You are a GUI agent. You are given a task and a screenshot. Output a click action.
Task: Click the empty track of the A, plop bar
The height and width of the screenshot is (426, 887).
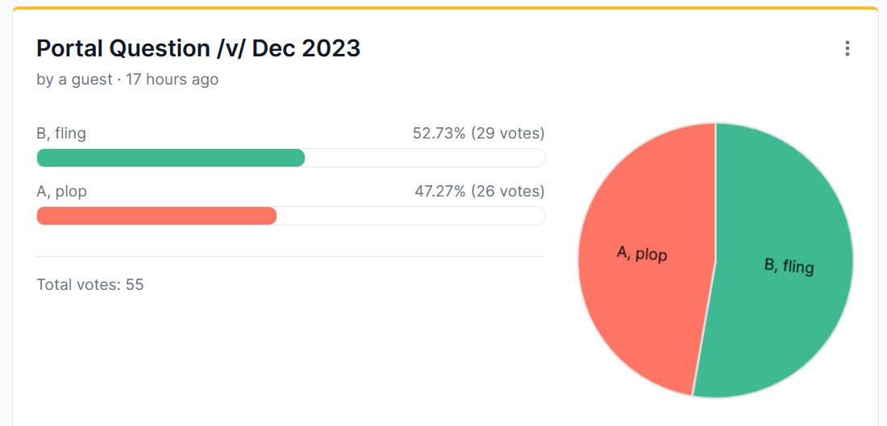[410, 216]
